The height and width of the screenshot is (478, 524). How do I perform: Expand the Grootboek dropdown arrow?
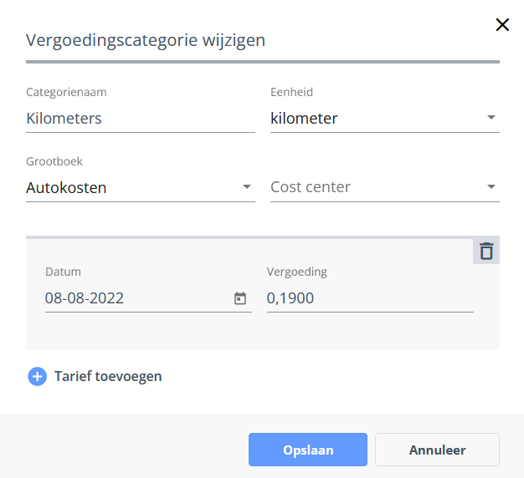coord(247,187)
